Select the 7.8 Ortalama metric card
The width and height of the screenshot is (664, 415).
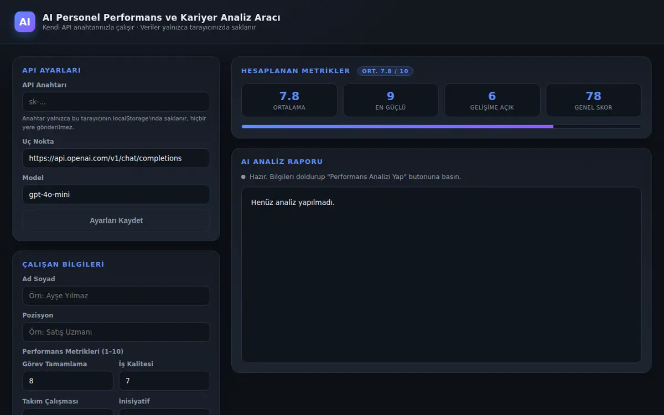[289, 100]
